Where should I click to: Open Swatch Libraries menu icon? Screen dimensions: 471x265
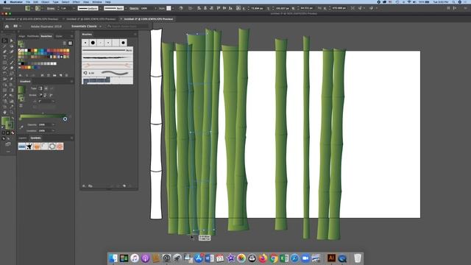point(21,75)
